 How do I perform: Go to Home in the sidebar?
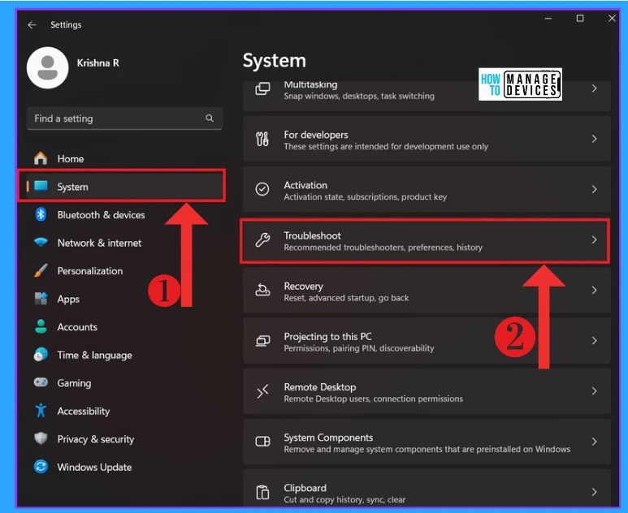(x=71, y=159)
